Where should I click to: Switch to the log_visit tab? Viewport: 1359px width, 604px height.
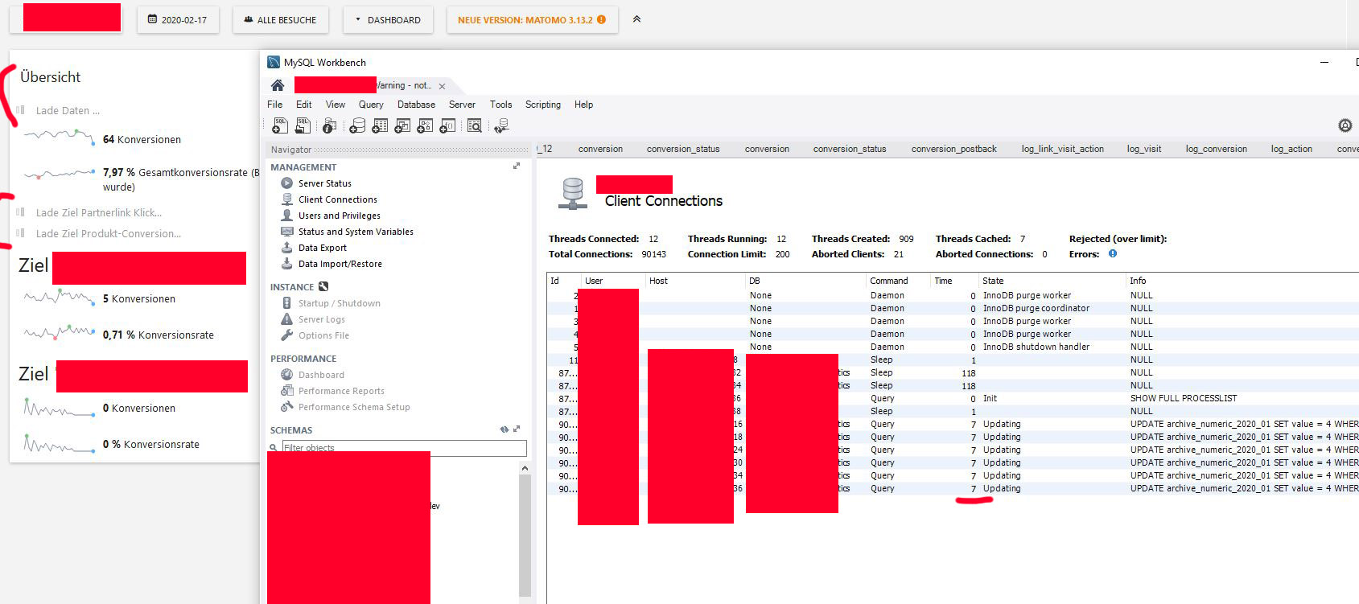pos(1144,149)
